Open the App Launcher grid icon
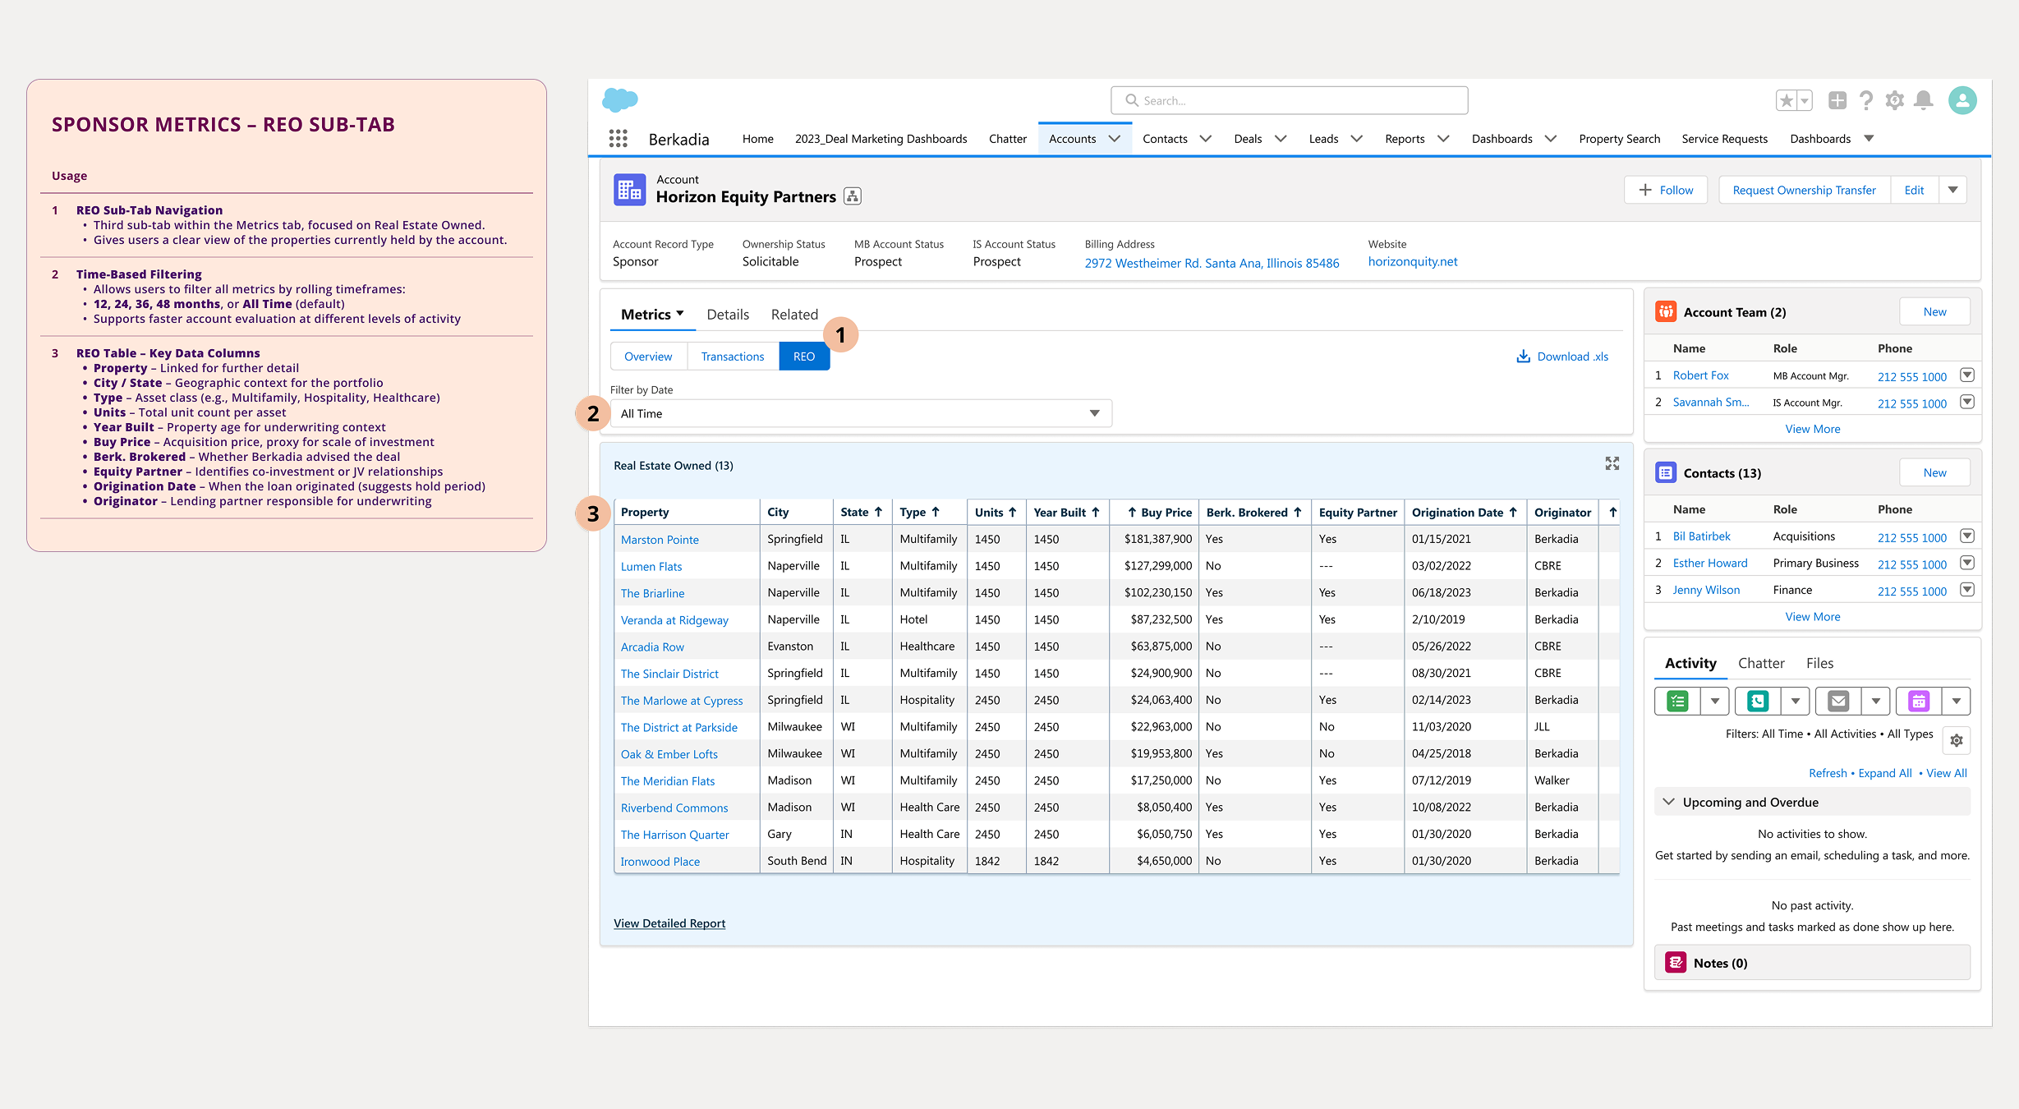The width and height of the screenshot is (2019, 1109). tap(619, 139)
